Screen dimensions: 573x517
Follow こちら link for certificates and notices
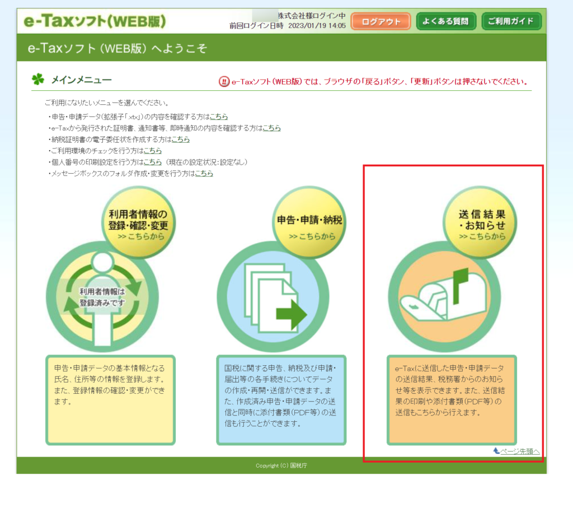[x=271, y=128]
